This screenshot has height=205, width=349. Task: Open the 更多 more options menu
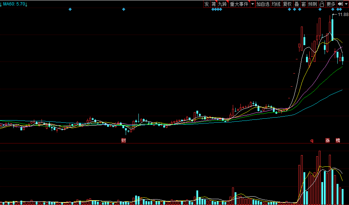click(x=331, y=4)
